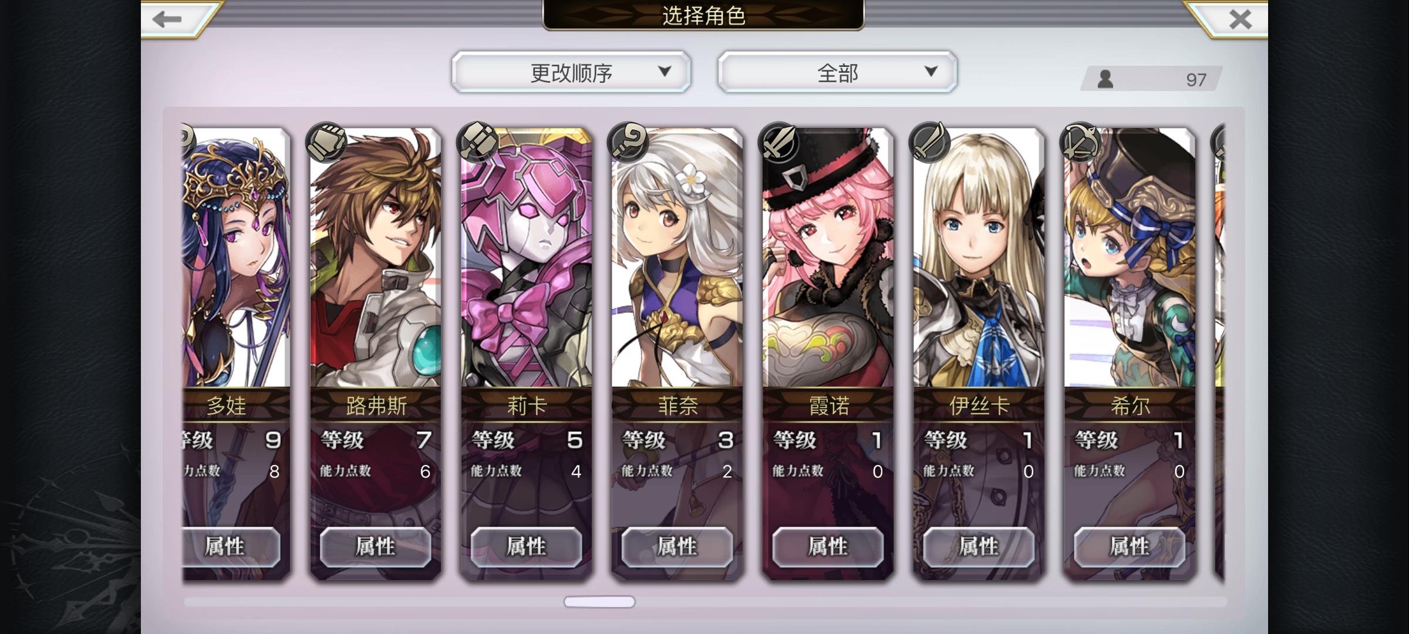This screenshot has height=634, width=1409.
Task: Select the 莉卡 character portrait
Action: pos(527,258)
